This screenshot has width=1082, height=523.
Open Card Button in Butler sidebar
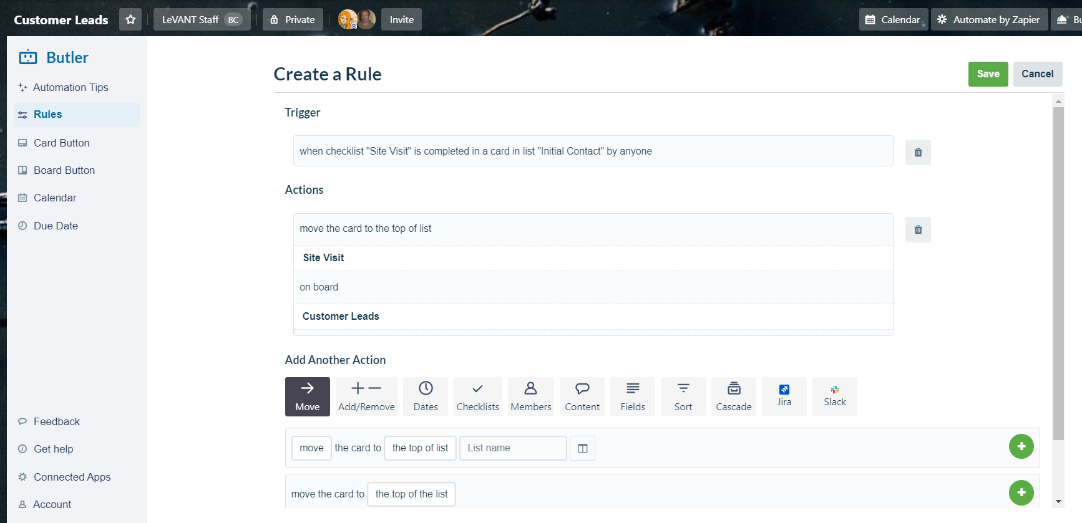(x=61, y=143)
